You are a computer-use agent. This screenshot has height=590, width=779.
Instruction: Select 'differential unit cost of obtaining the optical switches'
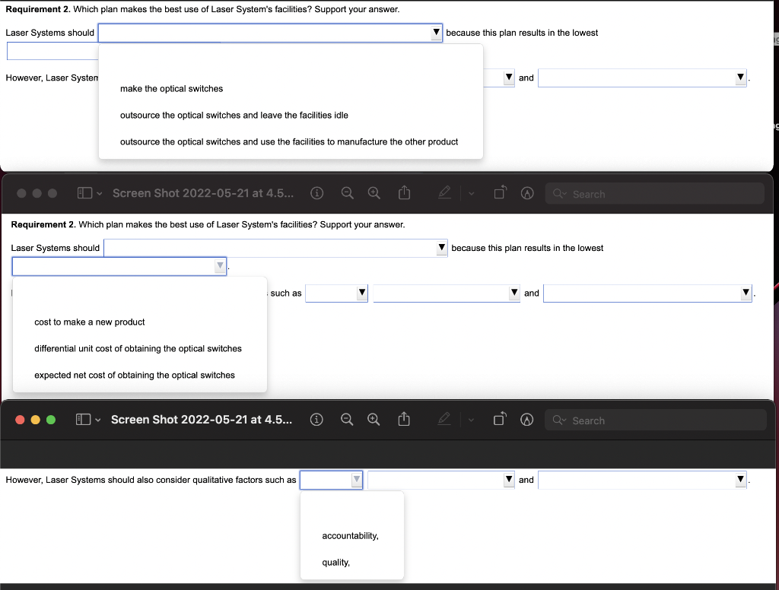point(140,349)
